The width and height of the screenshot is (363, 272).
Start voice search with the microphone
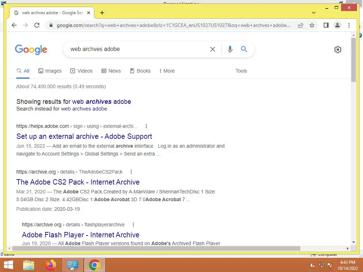point(230,49)
